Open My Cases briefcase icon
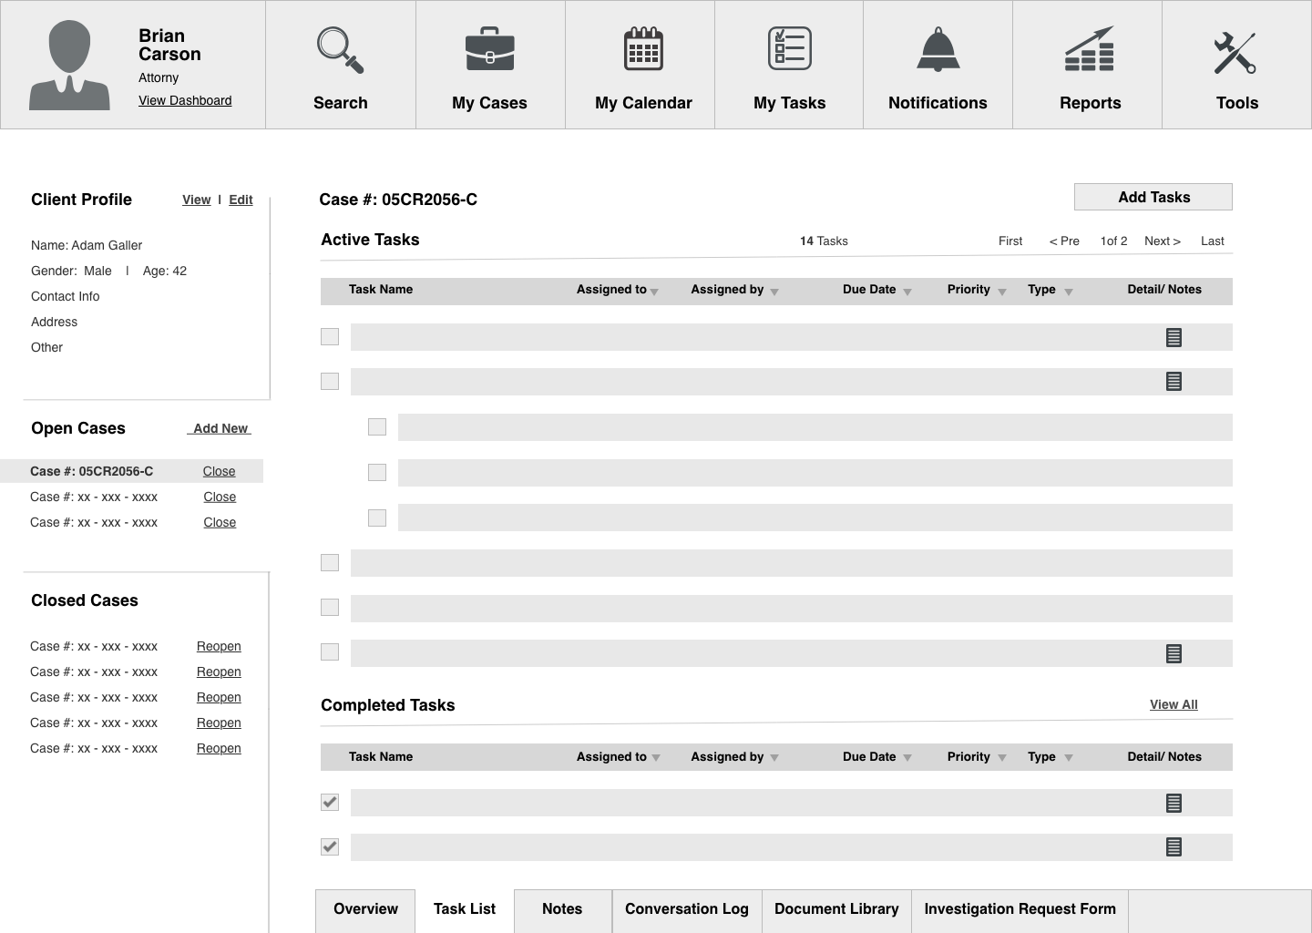This screenshot has width=1312, height=933. [489, 49]
